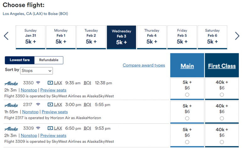Choose the Thursday Feb 4 date tab
The height and width of the screenshot is (150, 242).
[x=152, y=37]
